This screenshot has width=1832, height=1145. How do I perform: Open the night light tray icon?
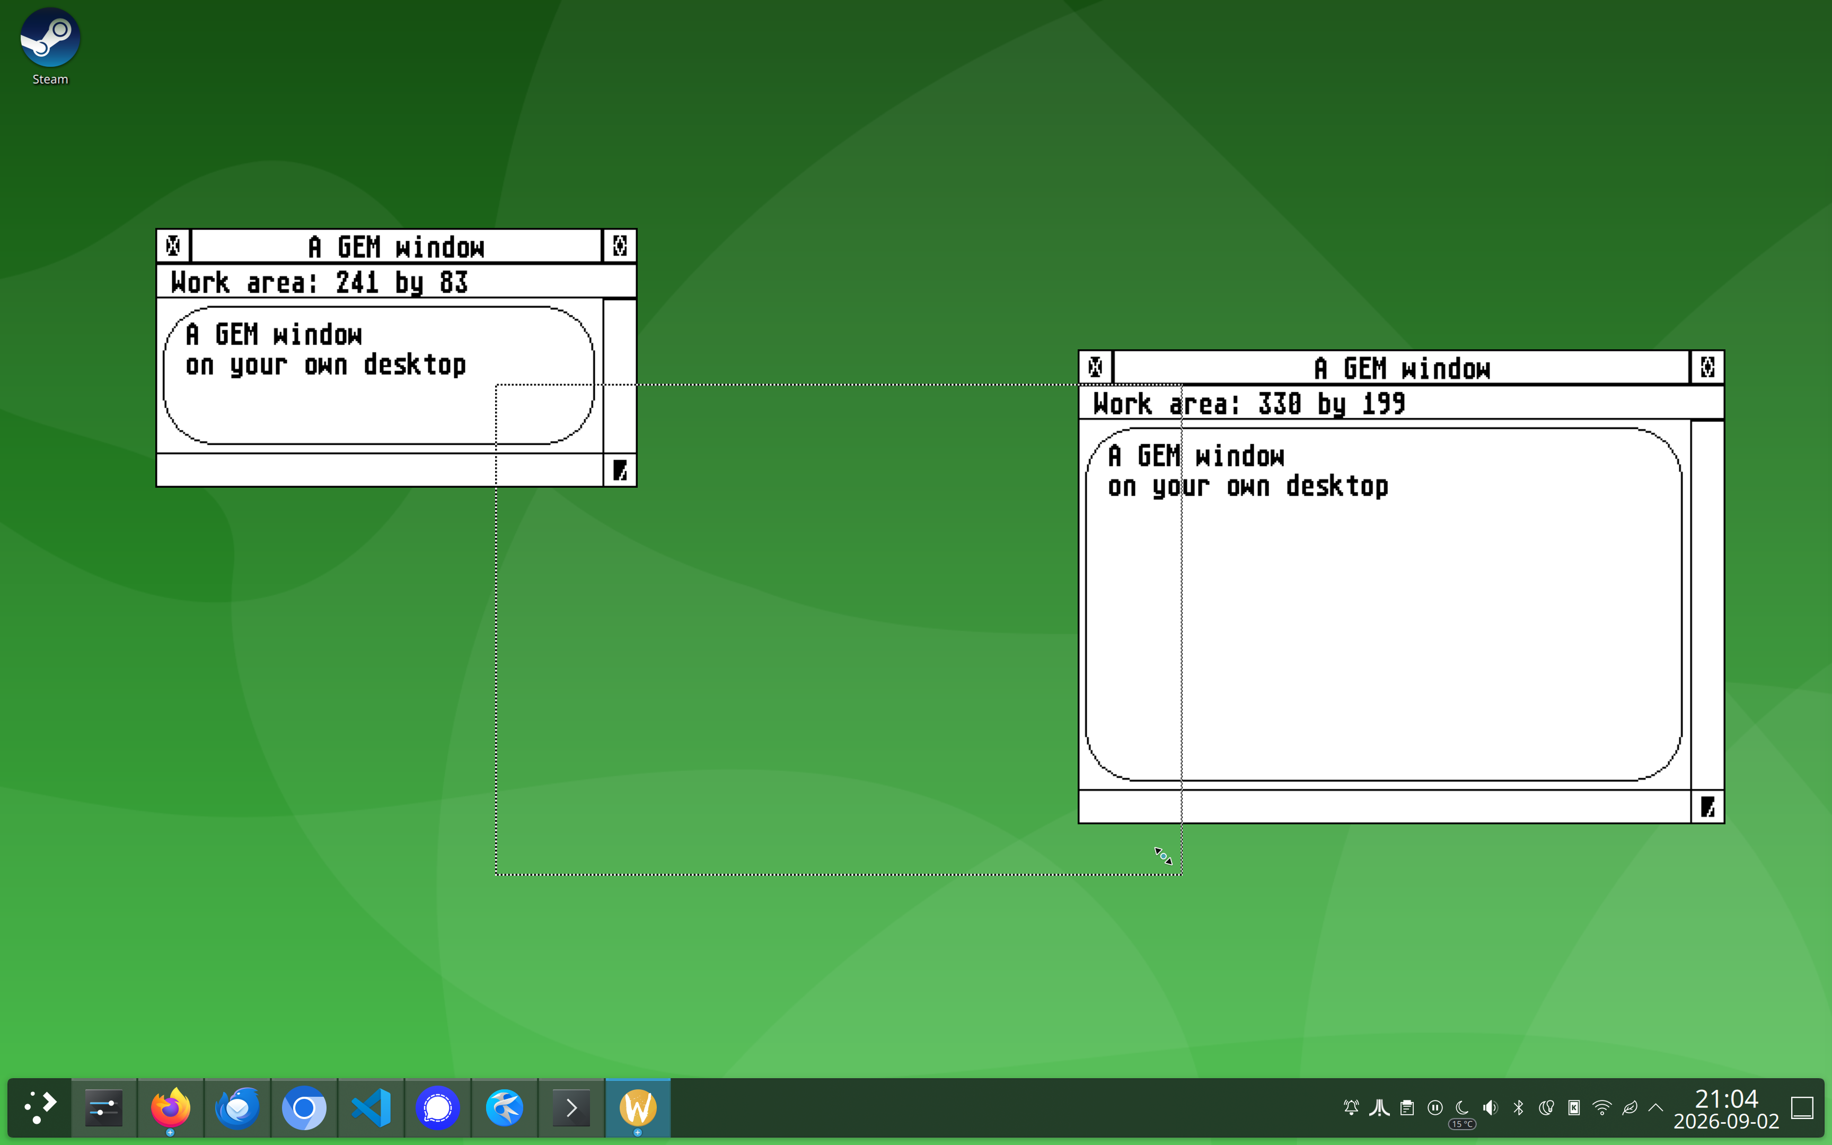click(1546, 1108)
